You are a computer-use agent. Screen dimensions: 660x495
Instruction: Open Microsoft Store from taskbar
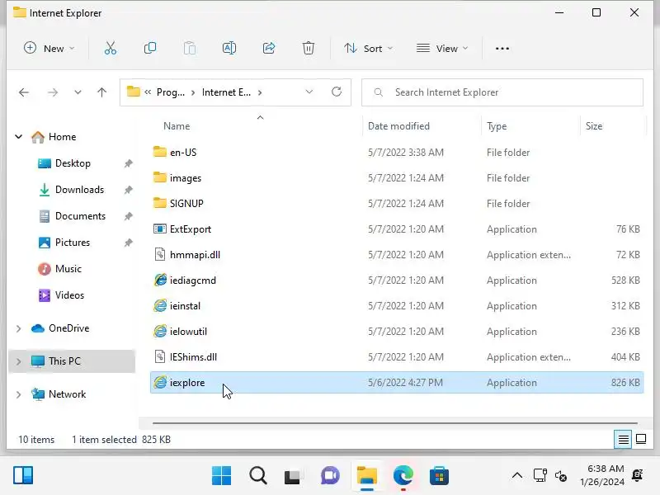click(x=439, y=476)
